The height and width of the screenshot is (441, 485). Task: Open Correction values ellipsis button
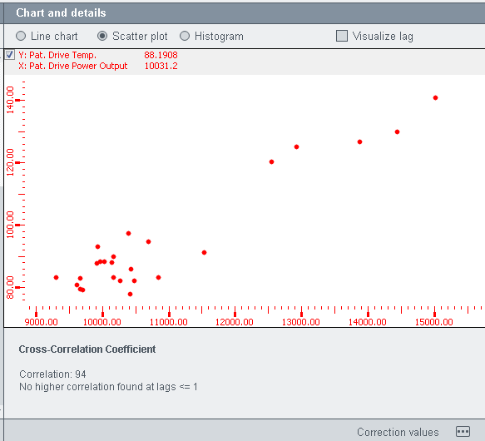point(463,431)
